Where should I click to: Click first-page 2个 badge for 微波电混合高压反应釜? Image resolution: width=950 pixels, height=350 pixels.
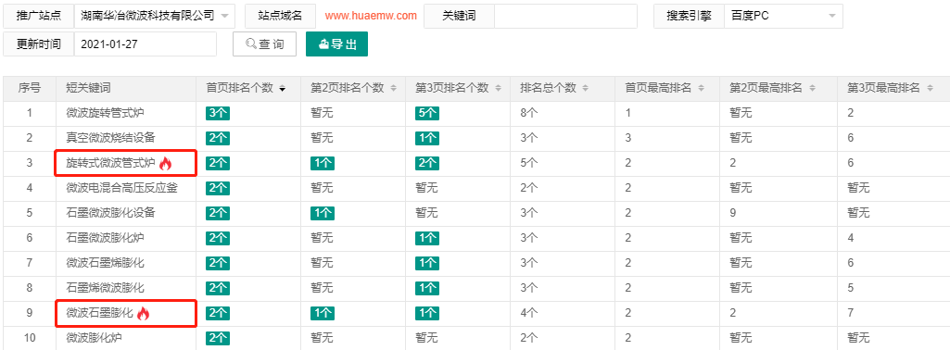tap(218, 188)
